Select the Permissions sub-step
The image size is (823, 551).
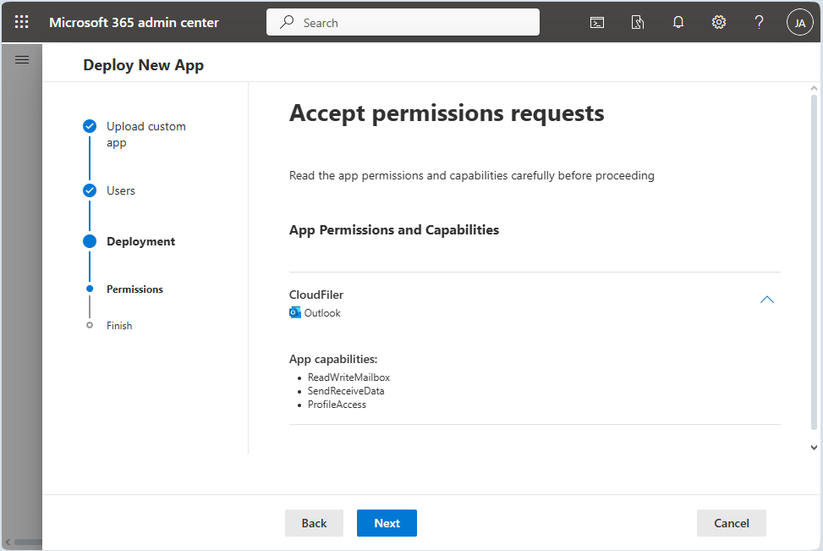click(x=134, y=289)
